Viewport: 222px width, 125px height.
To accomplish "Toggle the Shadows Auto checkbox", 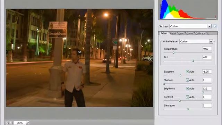I will pos(187,80).
